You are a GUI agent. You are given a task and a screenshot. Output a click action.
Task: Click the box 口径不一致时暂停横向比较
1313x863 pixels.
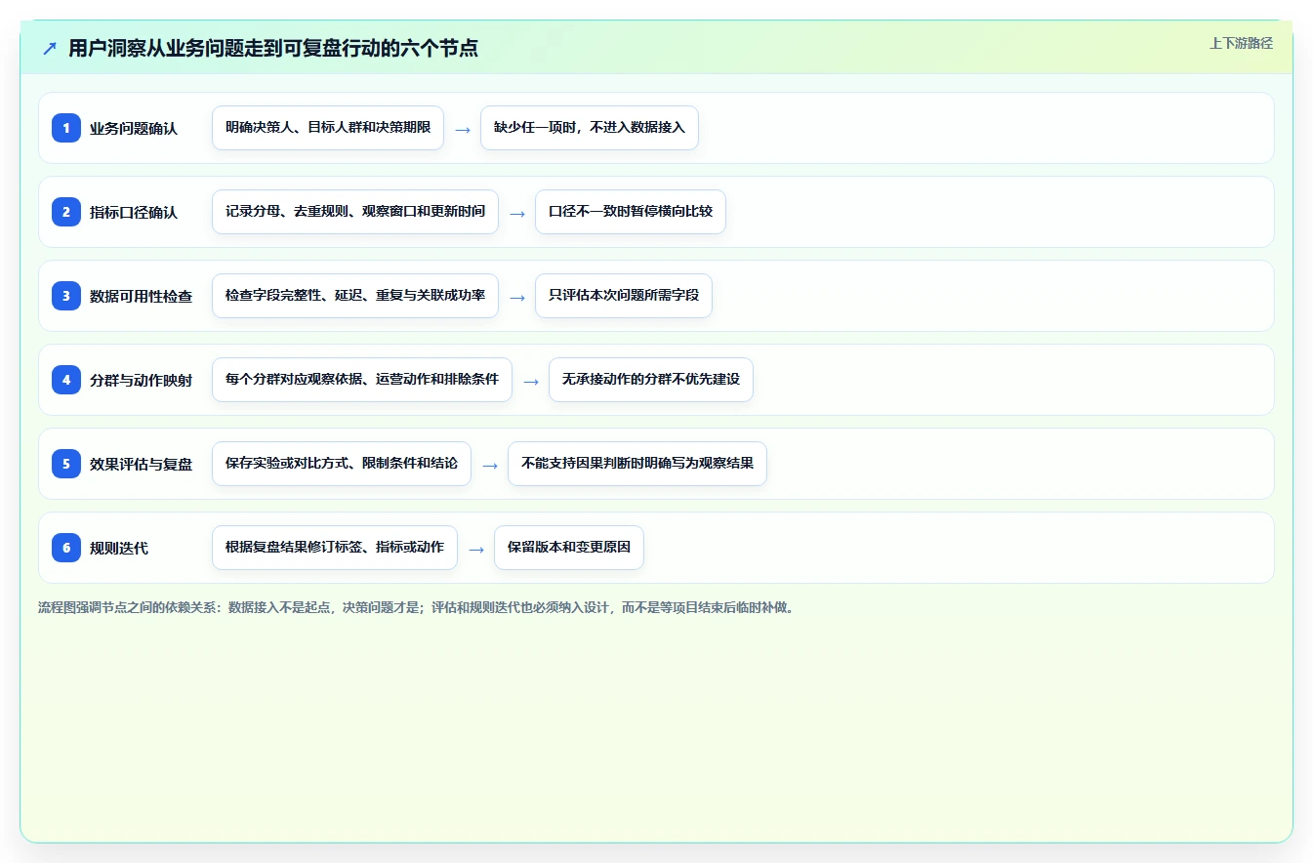click(631, 212)
